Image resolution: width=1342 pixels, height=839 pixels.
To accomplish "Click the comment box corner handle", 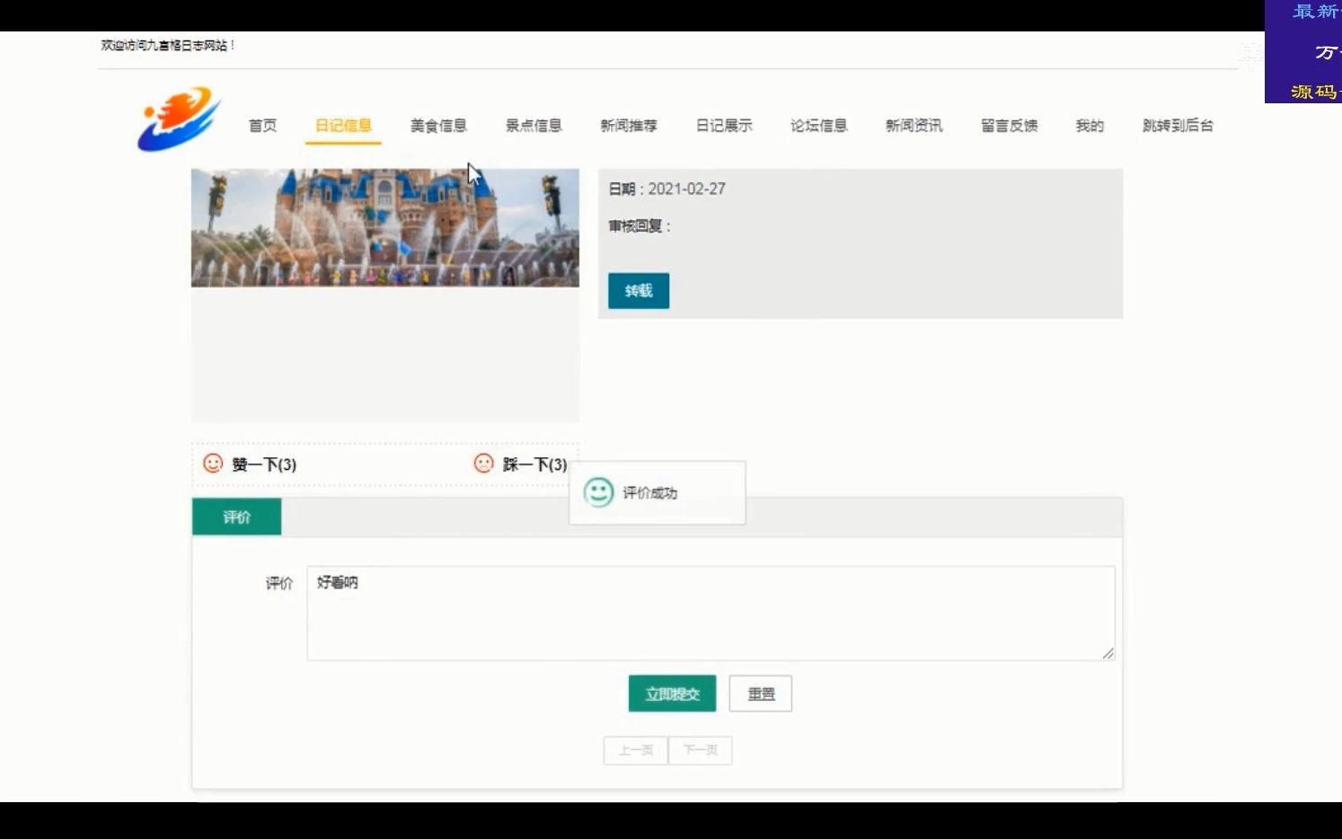I will [x=1108, y=654].
